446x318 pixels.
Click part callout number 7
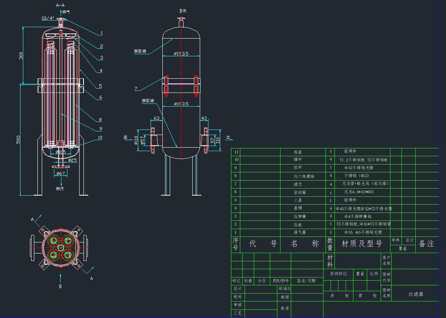(x=136, y=89)
